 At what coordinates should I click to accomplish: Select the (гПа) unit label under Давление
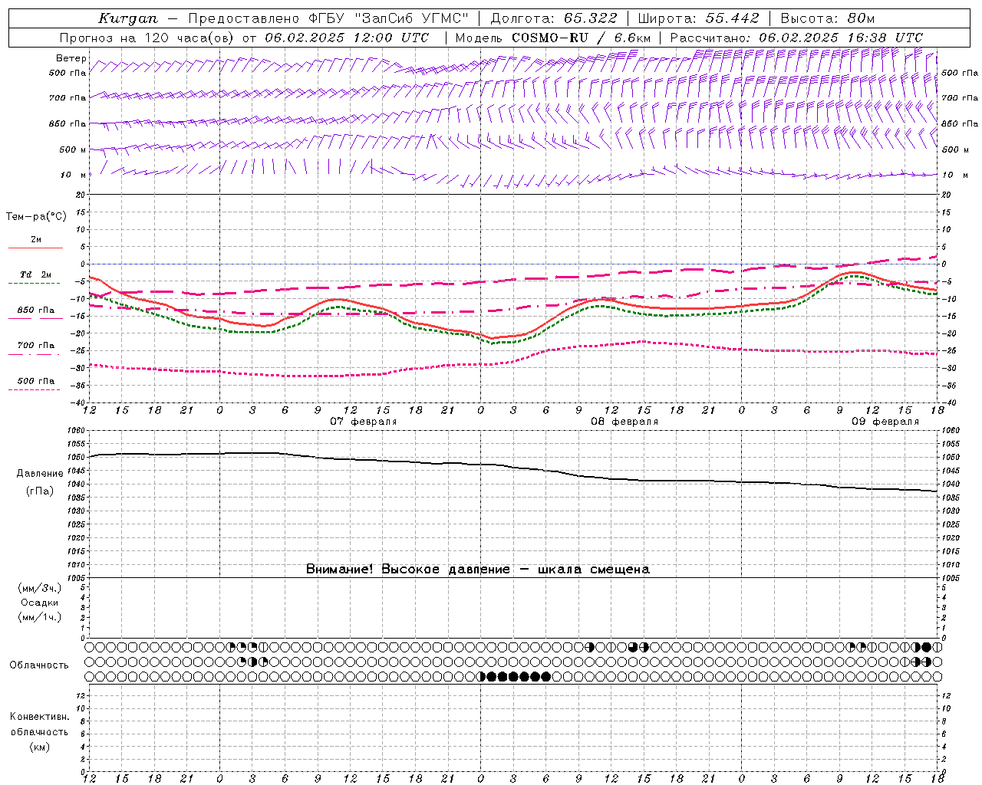click(x=40, y=491)
